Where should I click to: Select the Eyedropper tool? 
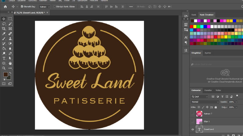click(x=4, y=34)
